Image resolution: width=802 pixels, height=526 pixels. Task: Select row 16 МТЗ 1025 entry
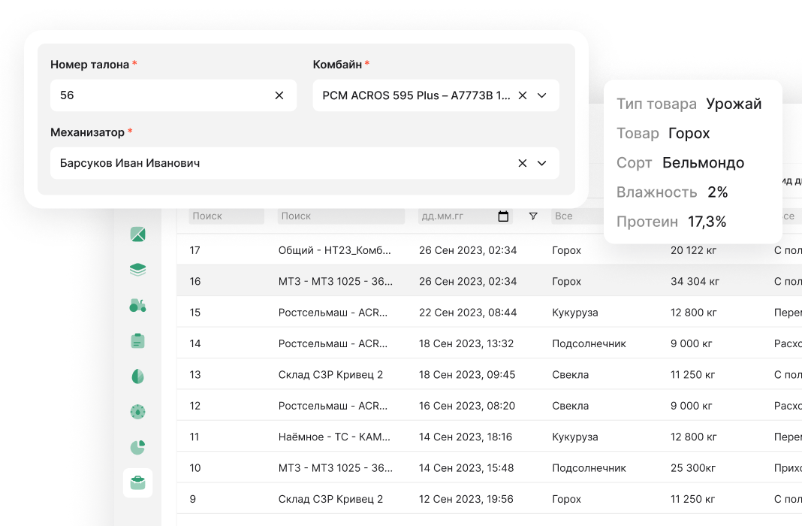tap(335, 281)
